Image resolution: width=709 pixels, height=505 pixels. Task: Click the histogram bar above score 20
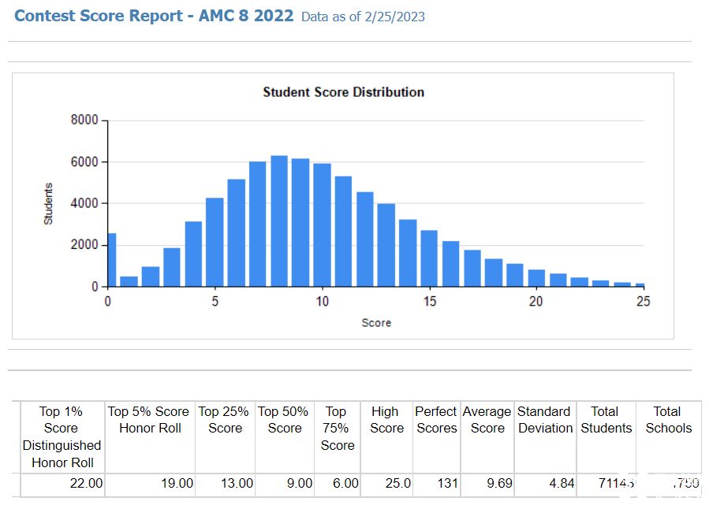[x=536, y=278]
